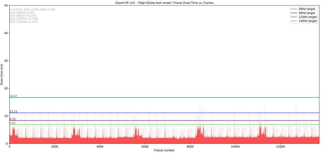Image resolution: width=323 pixels, height=154 pixels.
Task: Click the "Frame number" x-axis label
Action: click(164, 150)
